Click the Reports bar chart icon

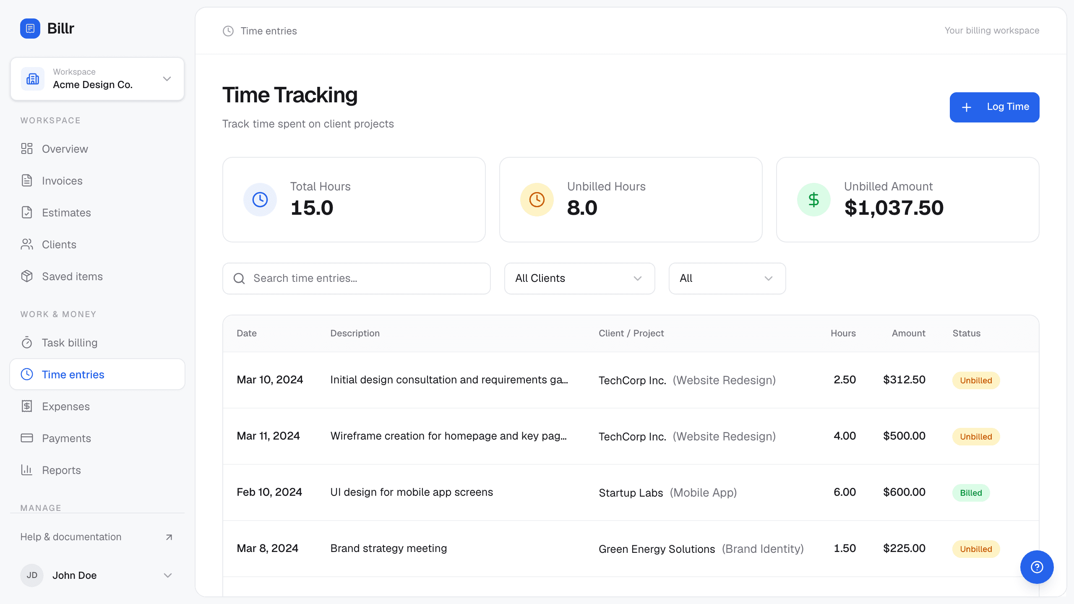click(x=27, y=470)
